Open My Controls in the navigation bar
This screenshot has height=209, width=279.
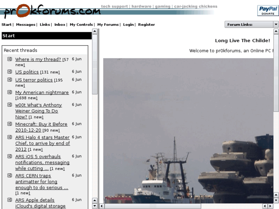click(x=81, y=25)
